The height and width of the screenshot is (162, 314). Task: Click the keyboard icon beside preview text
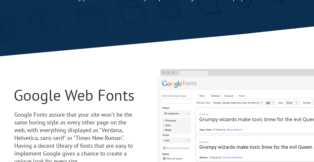tap(268, 103)
